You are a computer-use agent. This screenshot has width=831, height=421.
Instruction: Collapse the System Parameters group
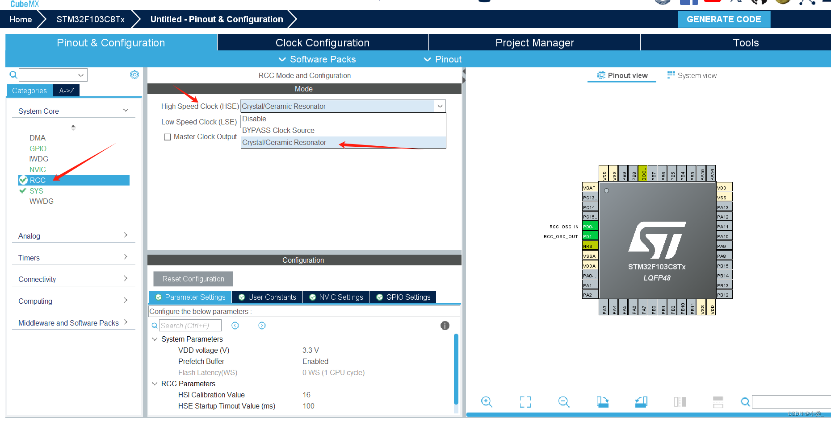tap(155, 339)
